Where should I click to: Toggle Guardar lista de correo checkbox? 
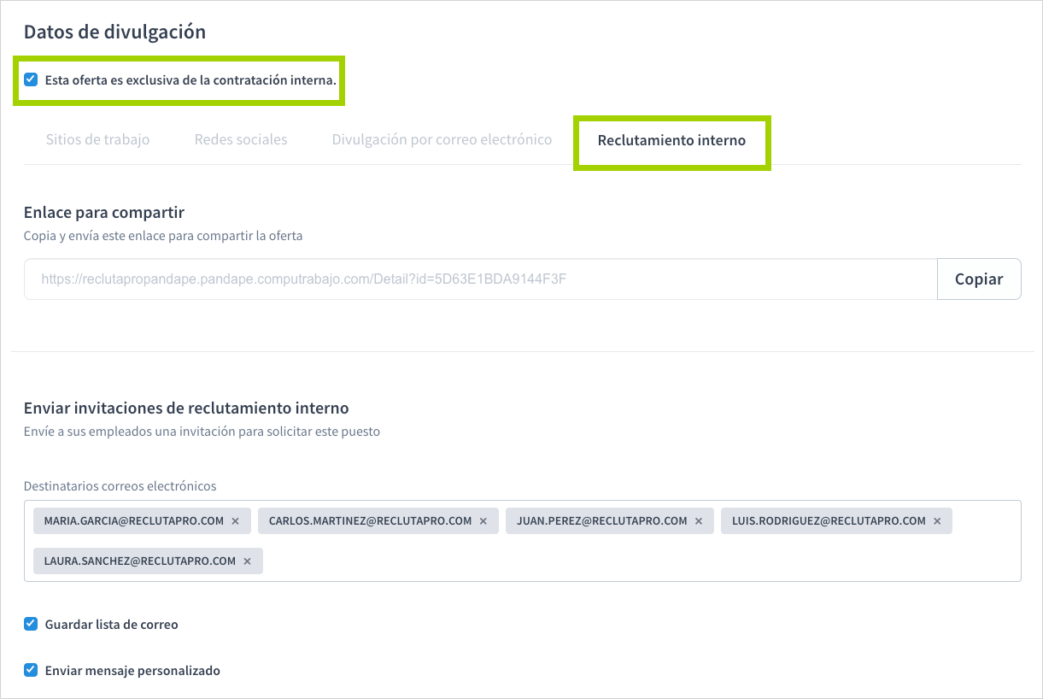[x=31, y=624]
